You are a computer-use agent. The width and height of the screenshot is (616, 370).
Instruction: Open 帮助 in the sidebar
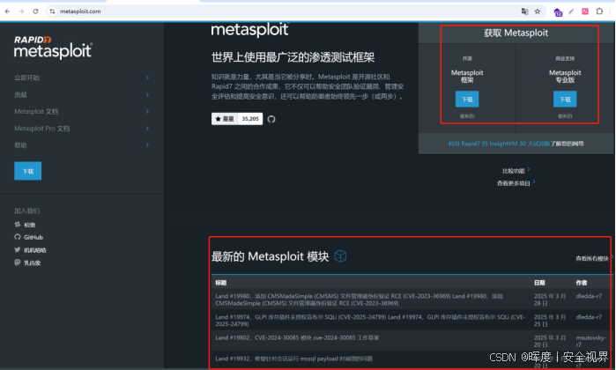tap(20, 145)
